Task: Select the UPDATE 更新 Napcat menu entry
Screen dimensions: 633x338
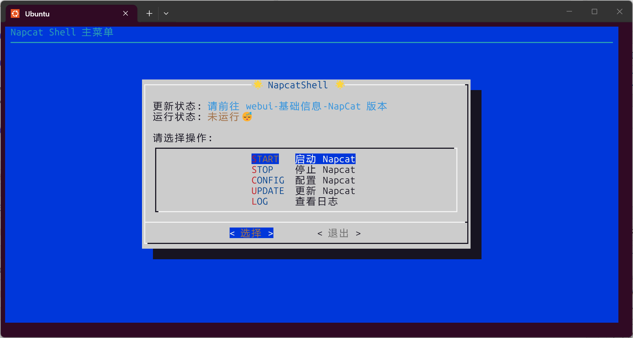Action: [x=303, y=191]
